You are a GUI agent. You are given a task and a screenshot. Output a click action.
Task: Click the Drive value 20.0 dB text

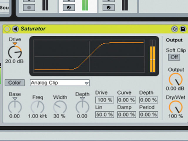[x=14, y=61]
